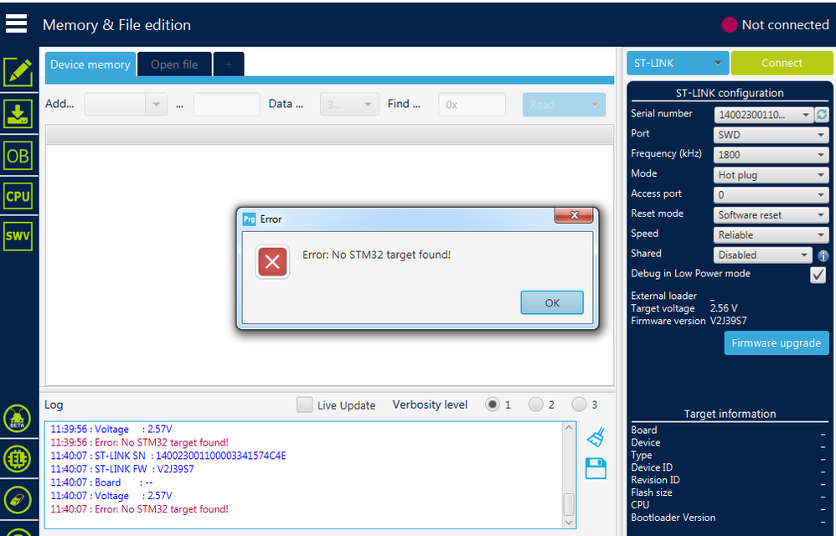Screen dimensions: 836x536
Task: Click the log scrollbar down arrow
Action: click(569, 522)
